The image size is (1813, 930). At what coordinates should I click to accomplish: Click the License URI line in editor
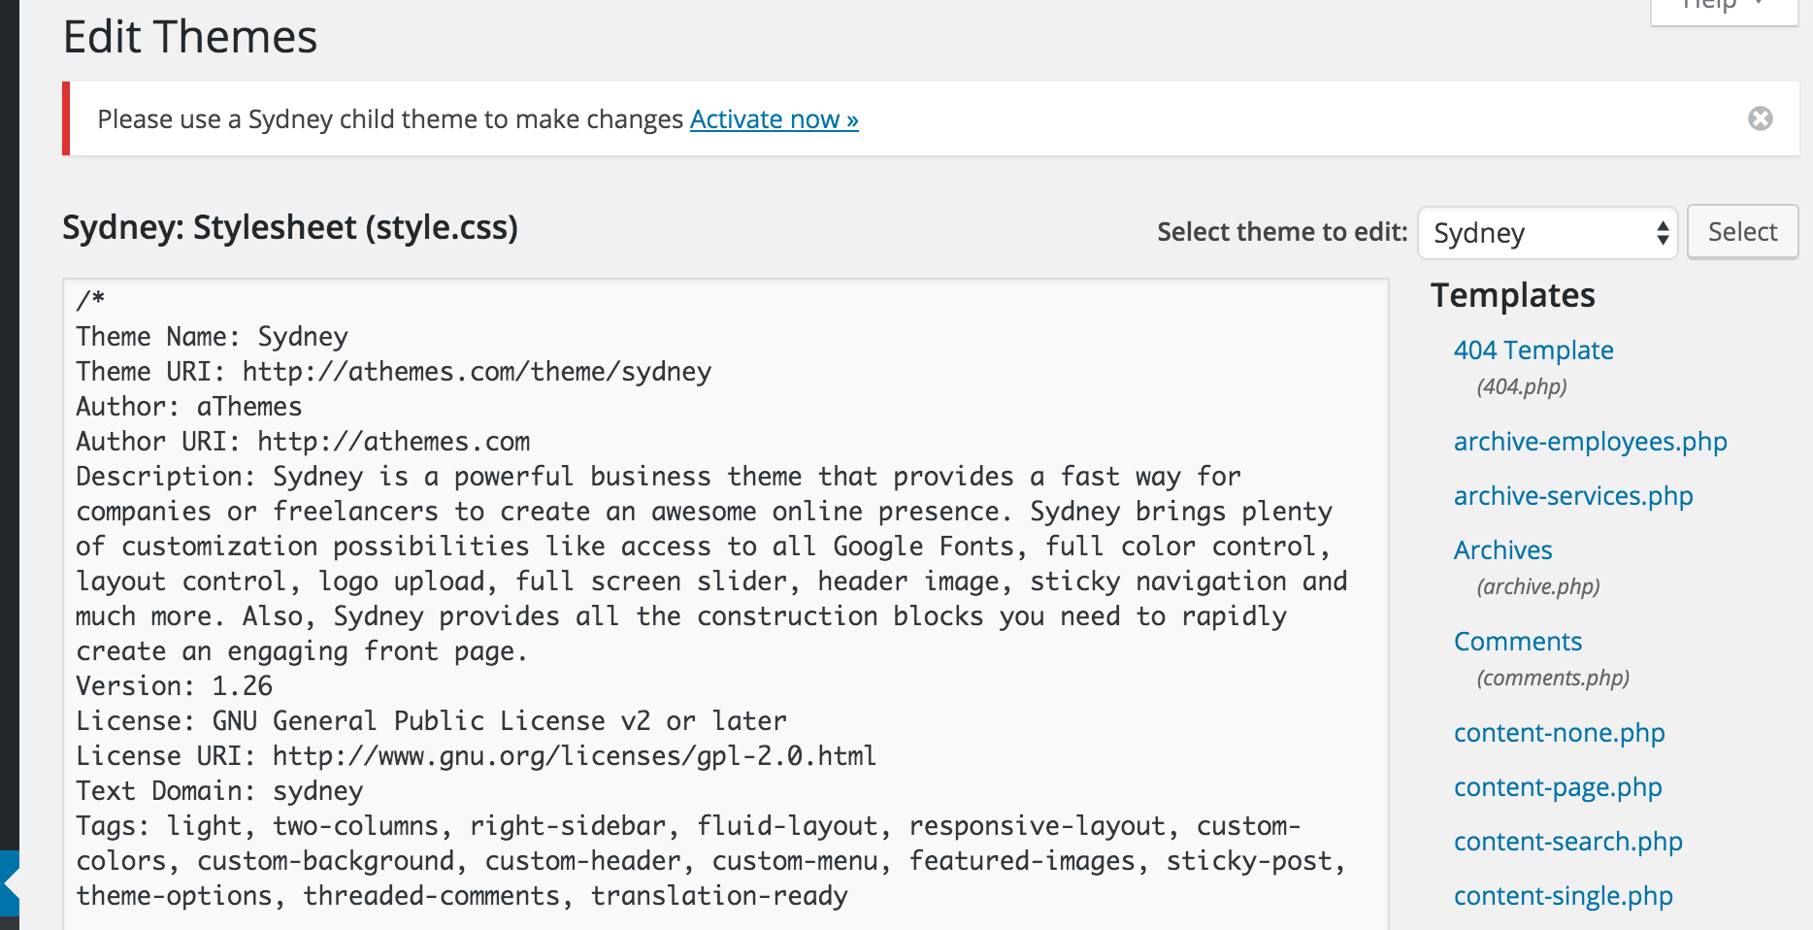pyautogui.click(x=476, y=756)
